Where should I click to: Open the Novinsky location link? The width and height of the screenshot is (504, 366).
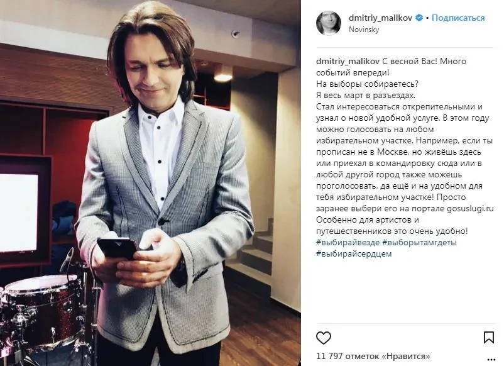pos(364,30)
